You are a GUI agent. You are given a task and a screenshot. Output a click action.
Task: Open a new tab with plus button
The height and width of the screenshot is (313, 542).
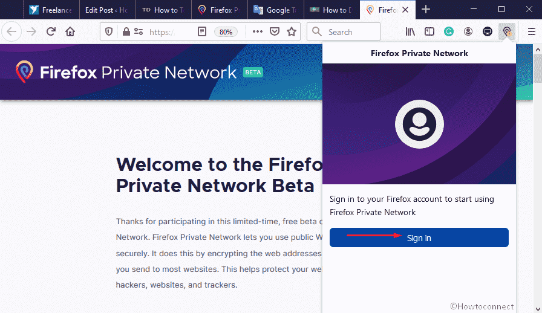click(x=426, y=9)
